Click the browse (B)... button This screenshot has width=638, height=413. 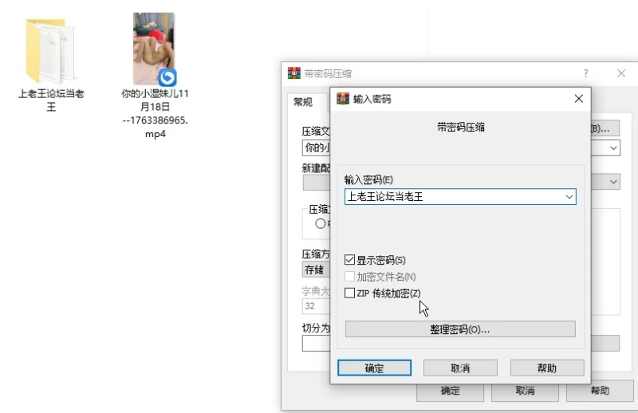click(605, 128)
